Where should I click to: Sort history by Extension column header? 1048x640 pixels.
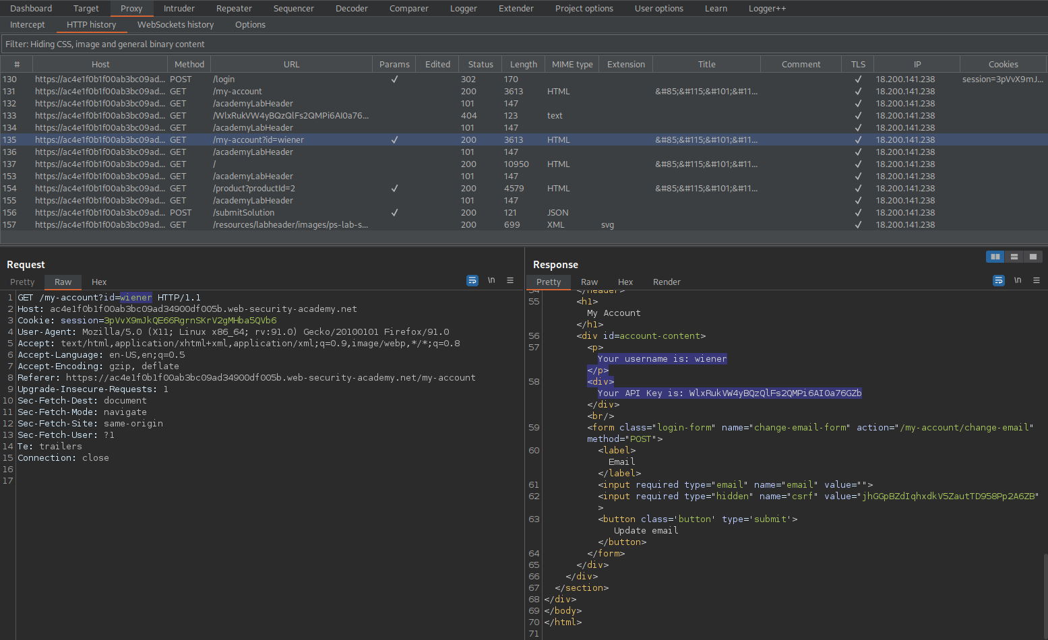click(x=626, y=65)
